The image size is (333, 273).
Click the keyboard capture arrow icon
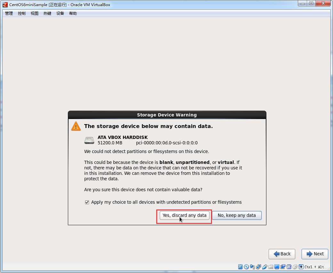pyautogui.click(x=301, y=267)
